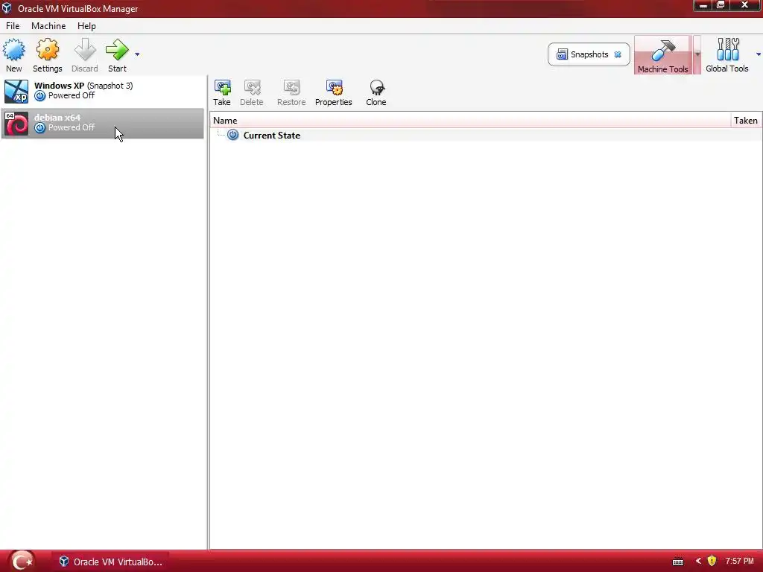Sort by the Name column header

tap(471, 121)
